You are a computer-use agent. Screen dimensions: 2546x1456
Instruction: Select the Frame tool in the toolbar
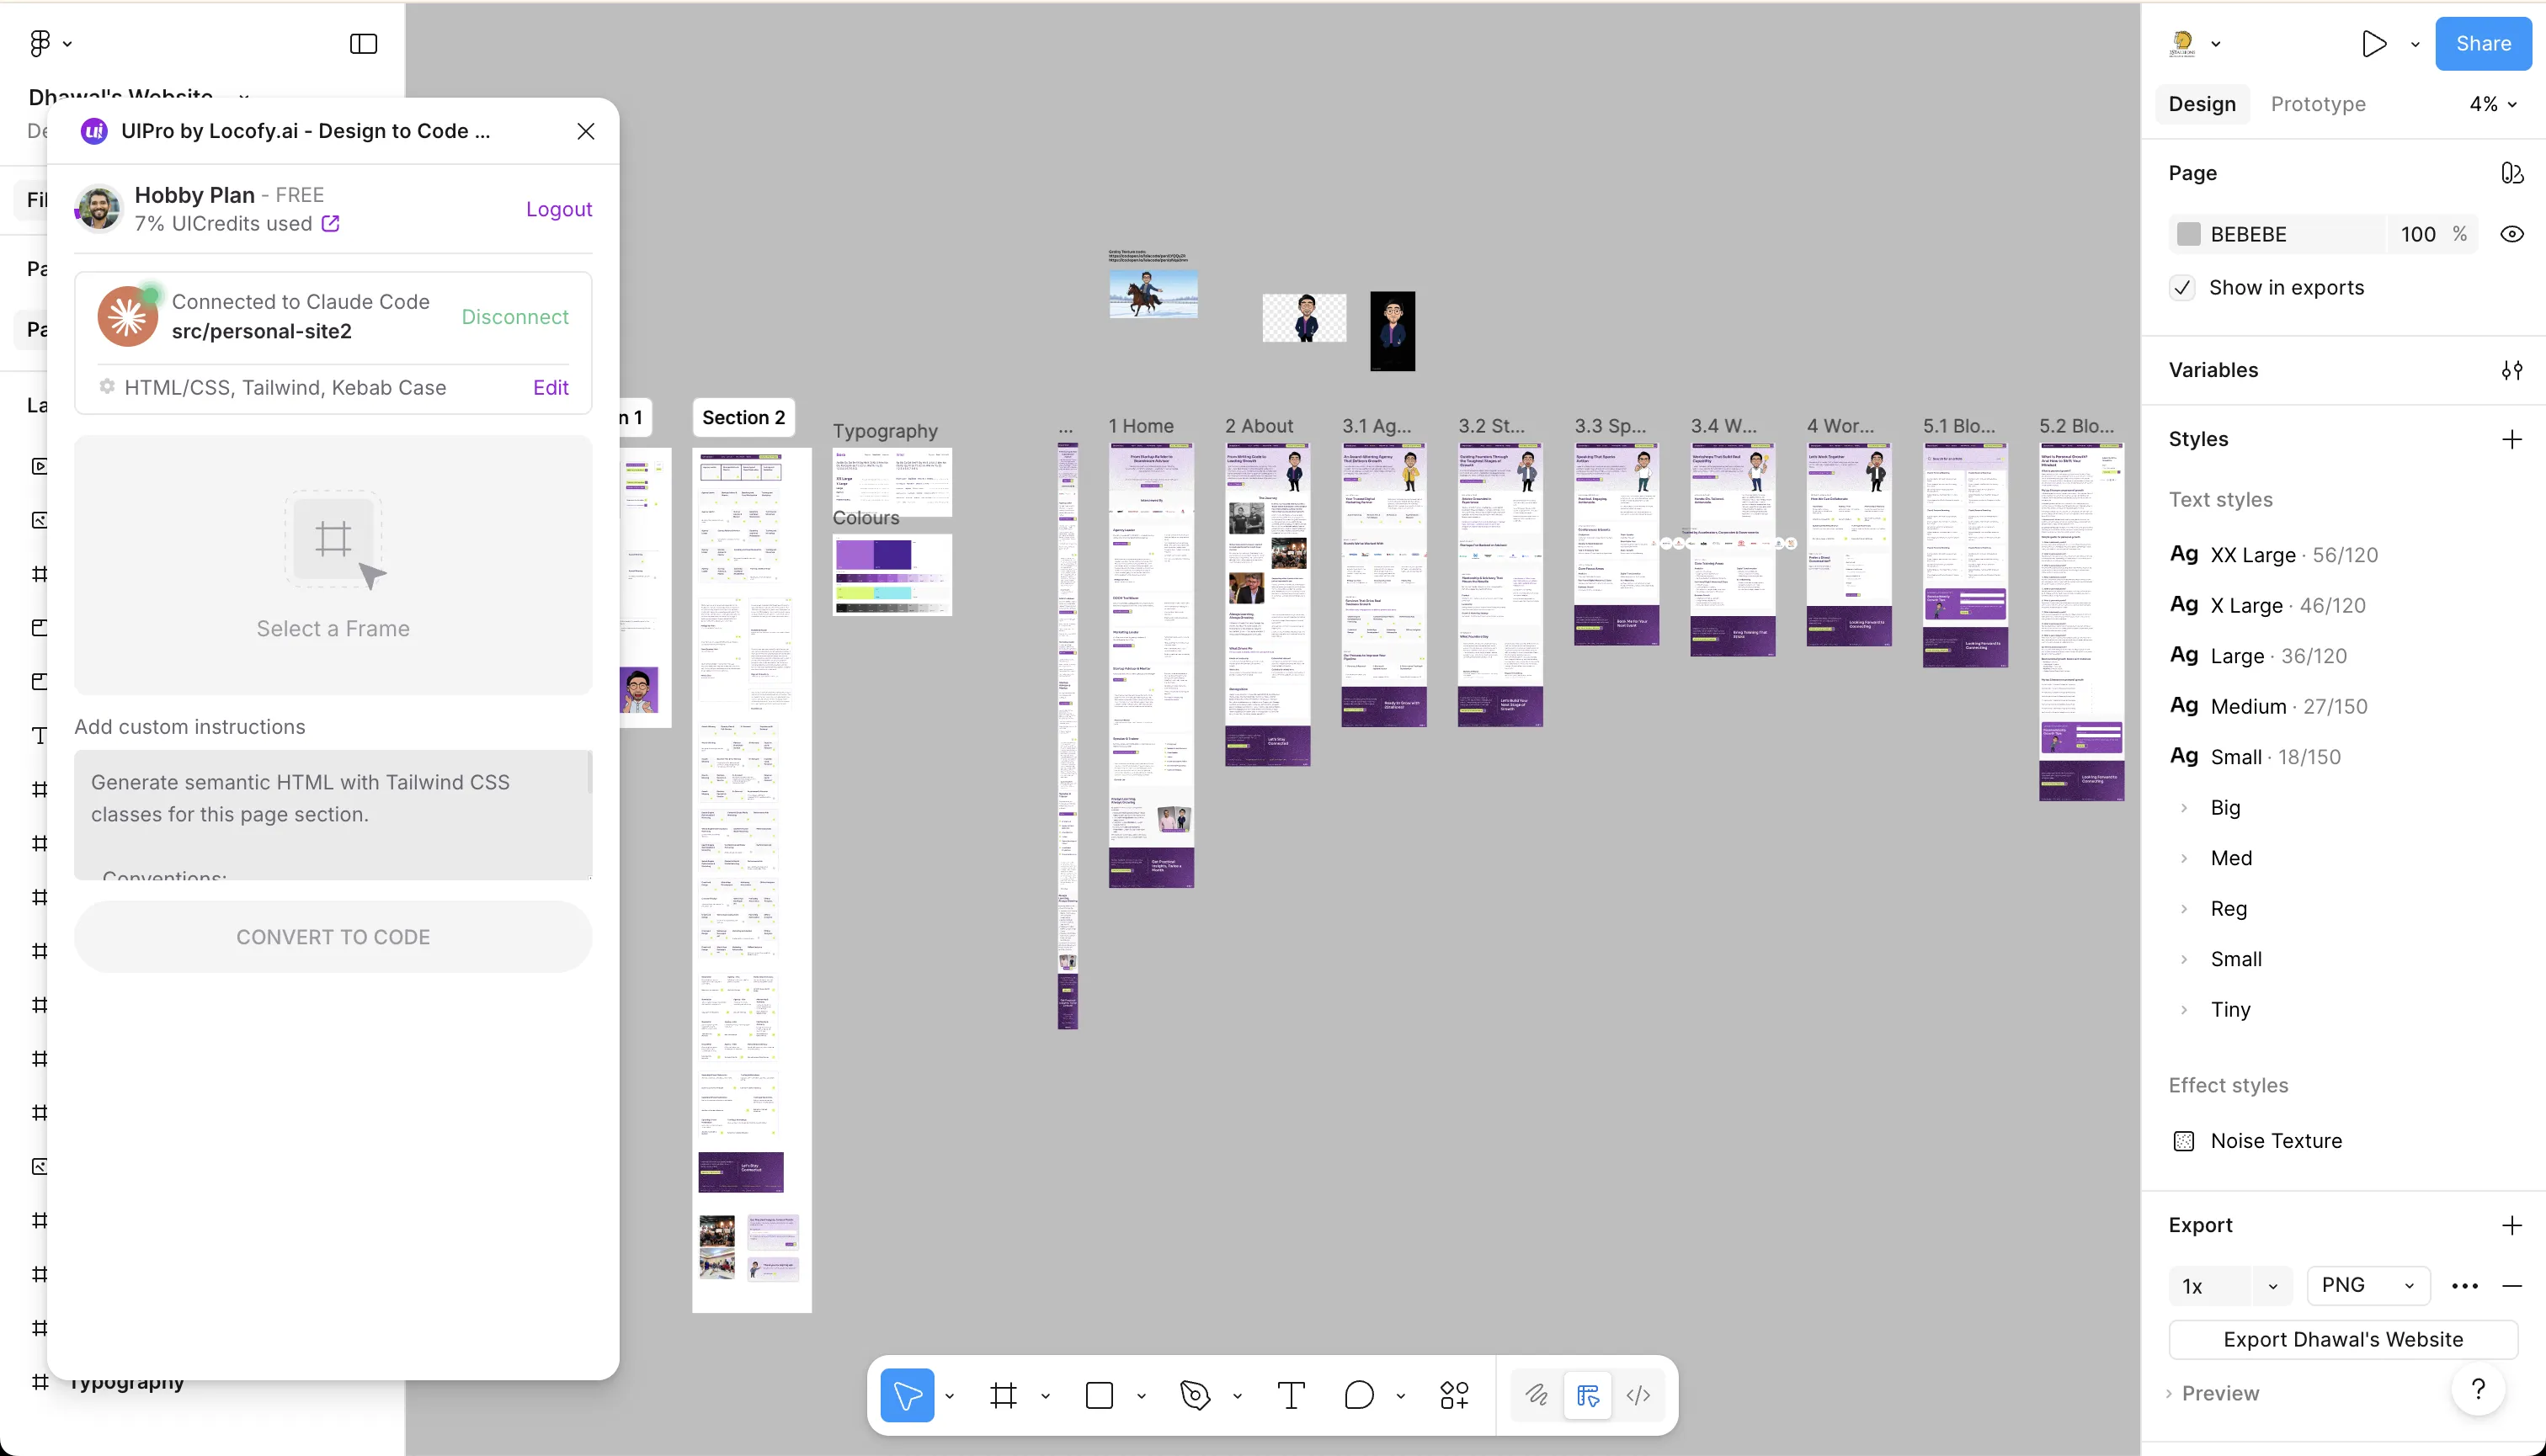coord(1004,1395)
